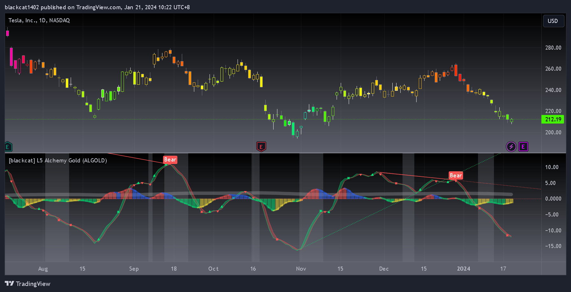Click the green earnings E icon at chart's left edge
The width and height of the screenshot is (571, 292).
coord(8,147)
